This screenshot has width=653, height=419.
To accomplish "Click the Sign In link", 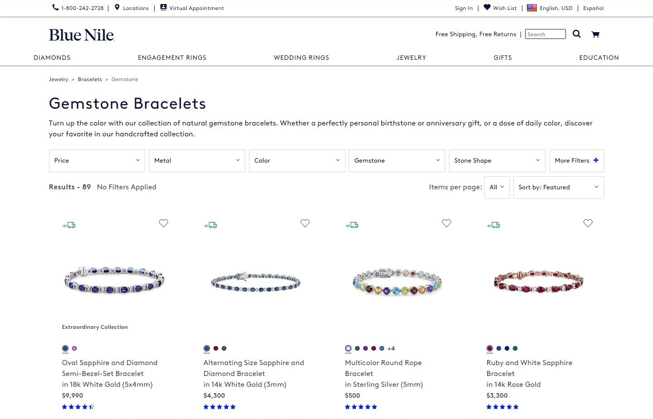I will point(463,8).
